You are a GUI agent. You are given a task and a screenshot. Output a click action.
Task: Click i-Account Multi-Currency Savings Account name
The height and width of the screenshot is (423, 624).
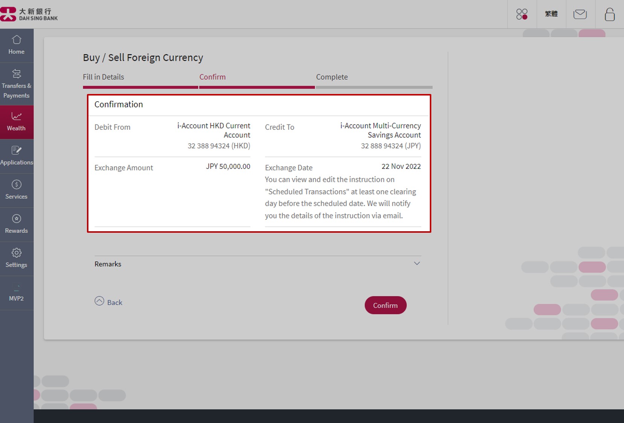pos(380,130)
